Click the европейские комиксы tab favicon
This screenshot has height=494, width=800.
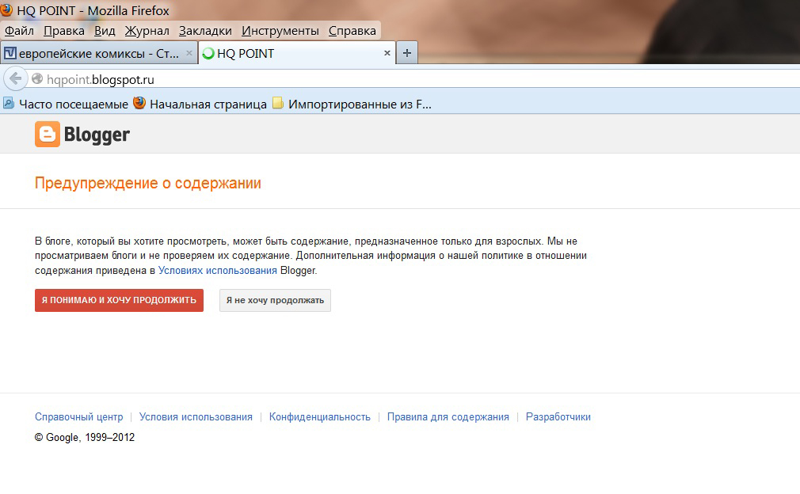click(10, 53)
